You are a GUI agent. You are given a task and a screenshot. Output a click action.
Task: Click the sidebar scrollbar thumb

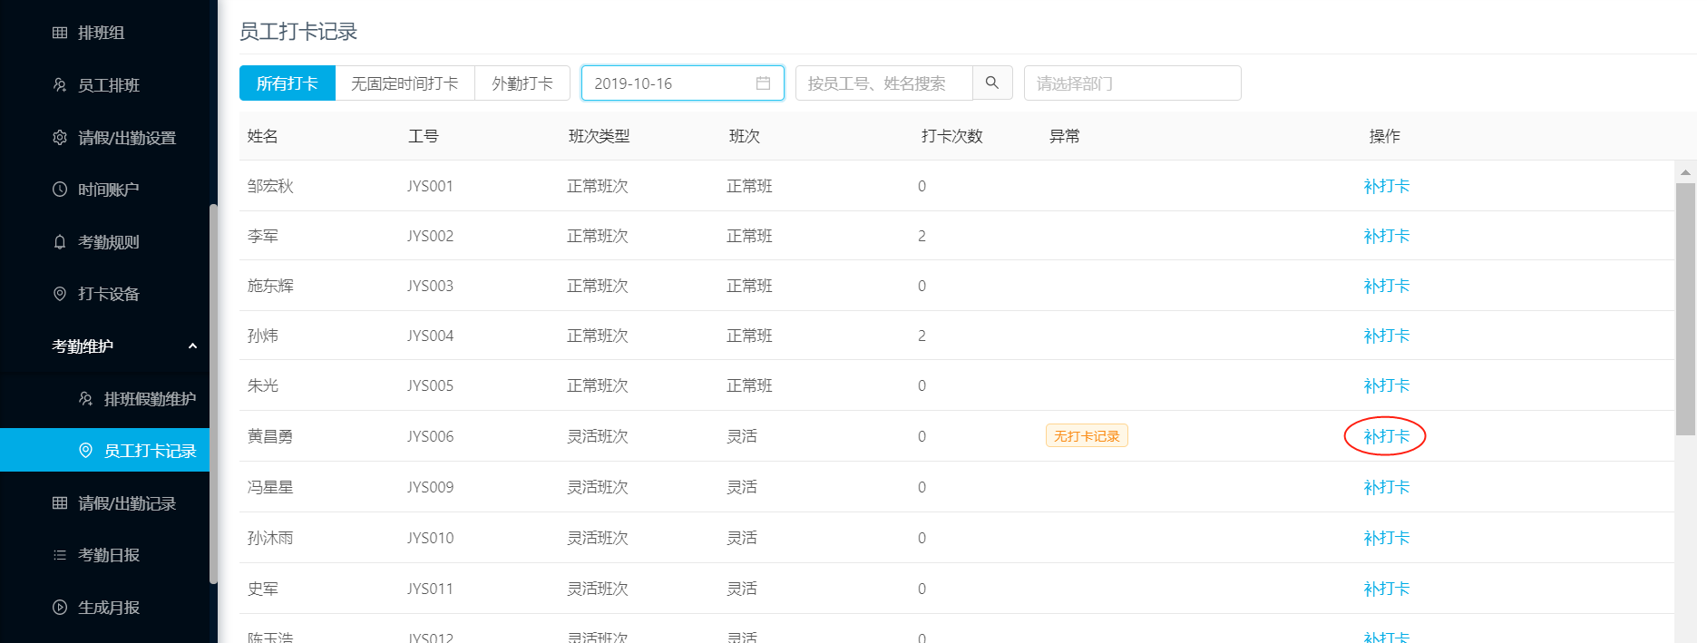tap(213, 394)
